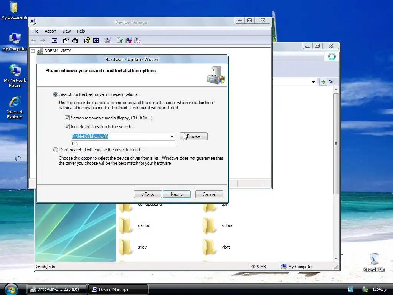
Task: Toggle 'Search removable media' checkbox
Action: point(67,118)
